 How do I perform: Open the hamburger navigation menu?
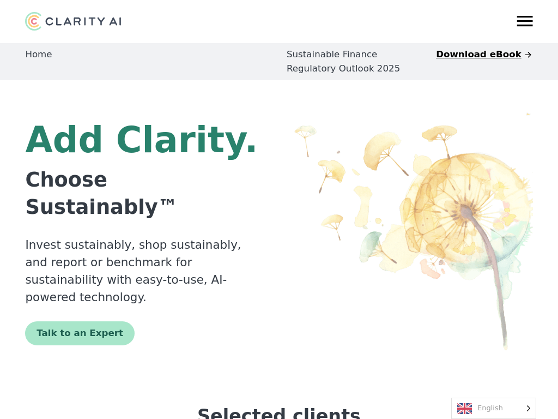point(525,21)
